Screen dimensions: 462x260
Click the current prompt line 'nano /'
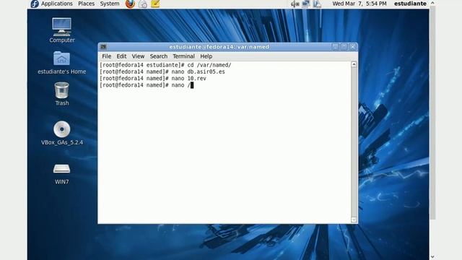147,85
